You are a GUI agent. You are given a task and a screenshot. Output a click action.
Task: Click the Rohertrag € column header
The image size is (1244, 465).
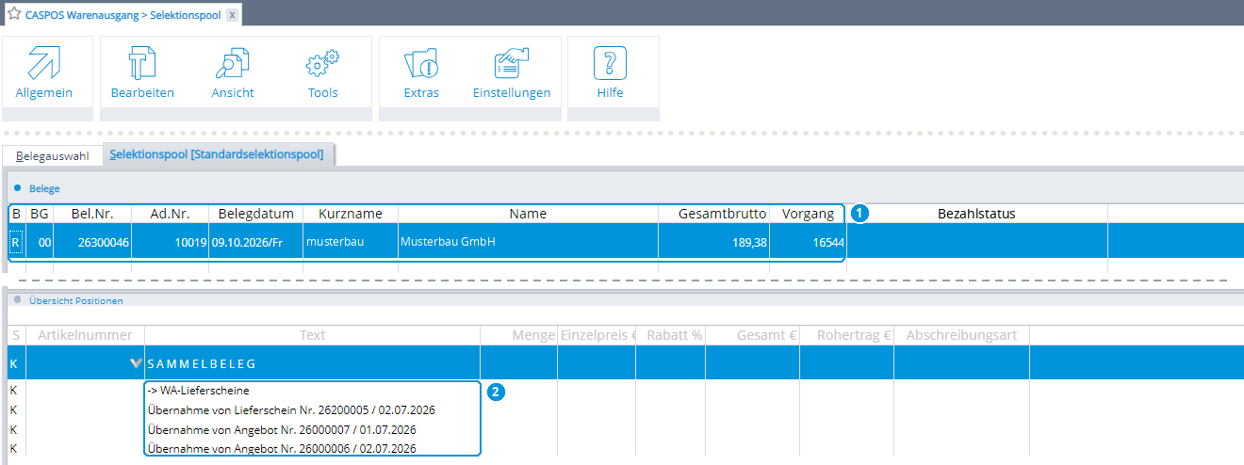coord(847,334)
